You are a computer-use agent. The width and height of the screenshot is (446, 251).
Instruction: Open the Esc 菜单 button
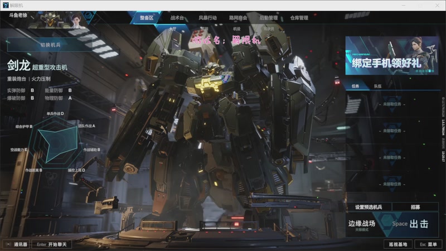pos(428,244)
